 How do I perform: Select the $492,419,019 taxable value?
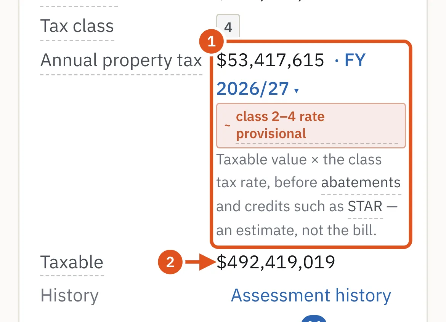pos(276,262)
